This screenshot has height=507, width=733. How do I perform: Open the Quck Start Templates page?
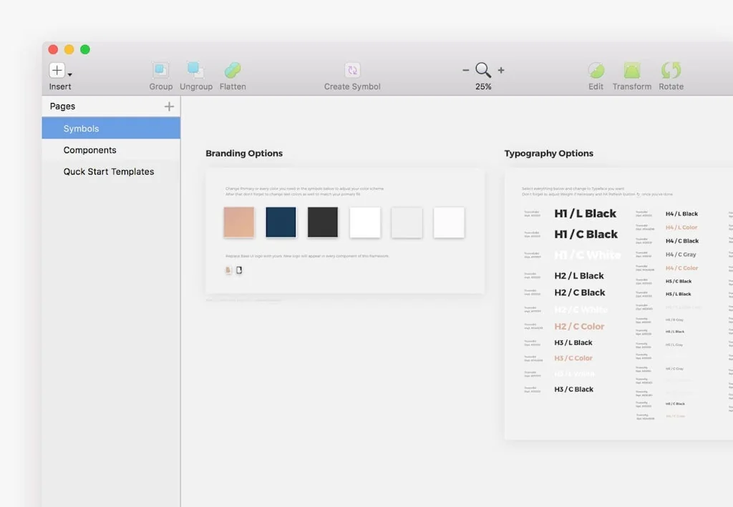[108, 172]
